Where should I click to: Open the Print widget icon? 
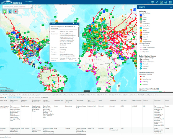click(166, 2)
